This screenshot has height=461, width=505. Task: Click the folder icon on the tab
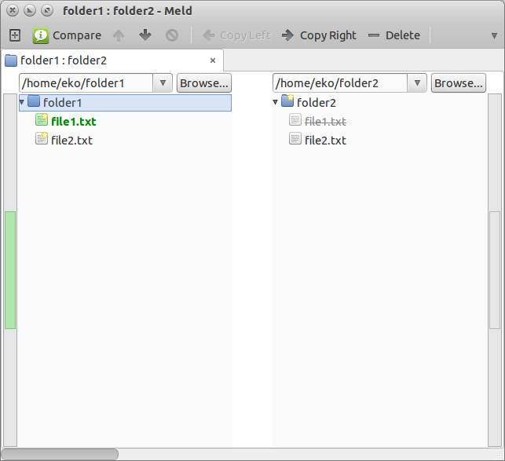[x=11, y=60]
